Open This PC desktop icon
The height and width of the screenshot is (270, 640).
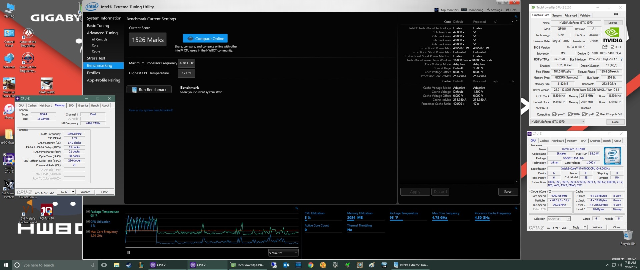tap(9, 10)
